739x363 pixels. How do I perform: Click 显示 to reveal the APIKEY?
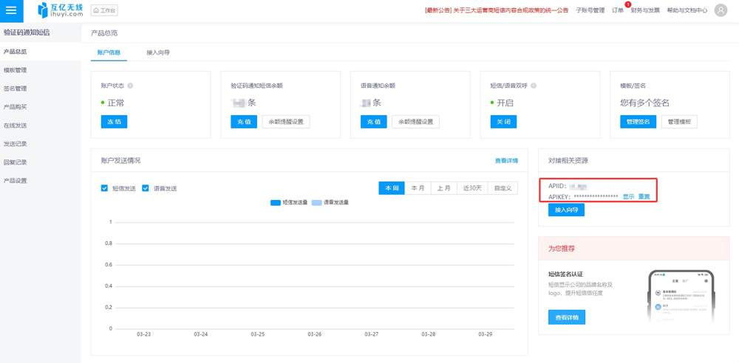[628, 197]
